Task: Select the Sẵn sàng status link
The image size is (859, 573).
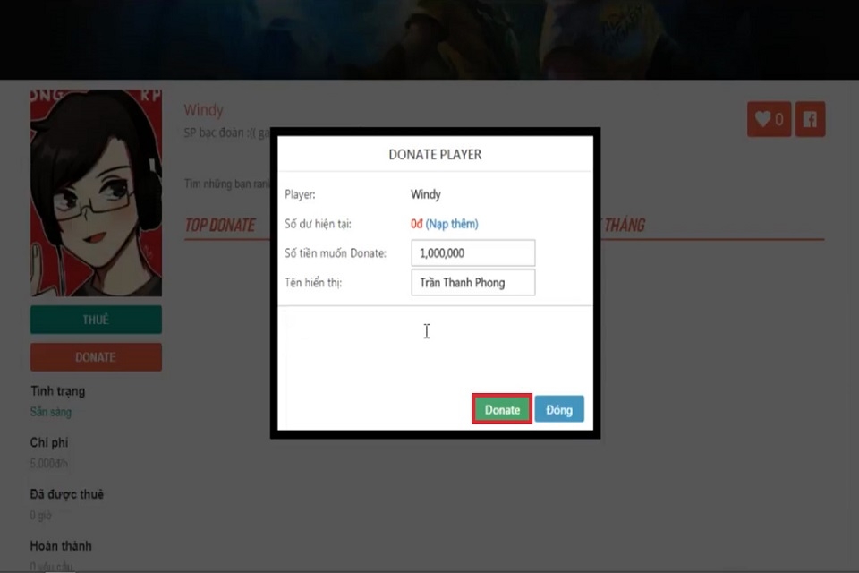Action: pyautogui.click(x=53, y=412)
